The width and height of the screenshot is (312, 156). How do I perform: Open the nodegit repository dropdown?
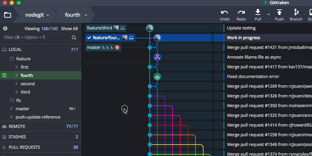click(x=37, y=15)
